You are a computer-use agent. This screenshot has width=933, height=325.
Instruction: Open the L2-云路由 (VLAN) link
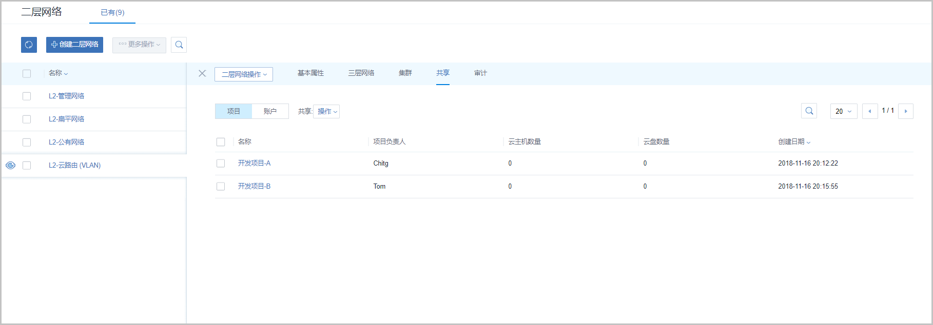click(x=74, y=165)
